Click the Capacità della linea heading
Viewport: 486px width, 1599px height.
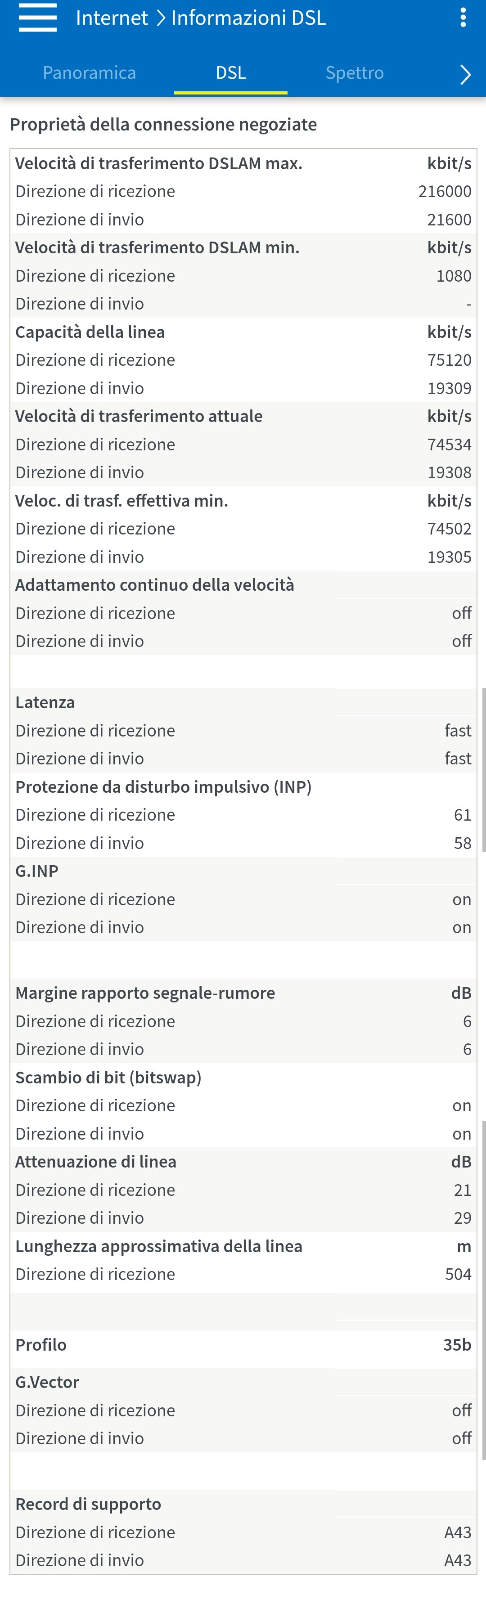(90, 332)
